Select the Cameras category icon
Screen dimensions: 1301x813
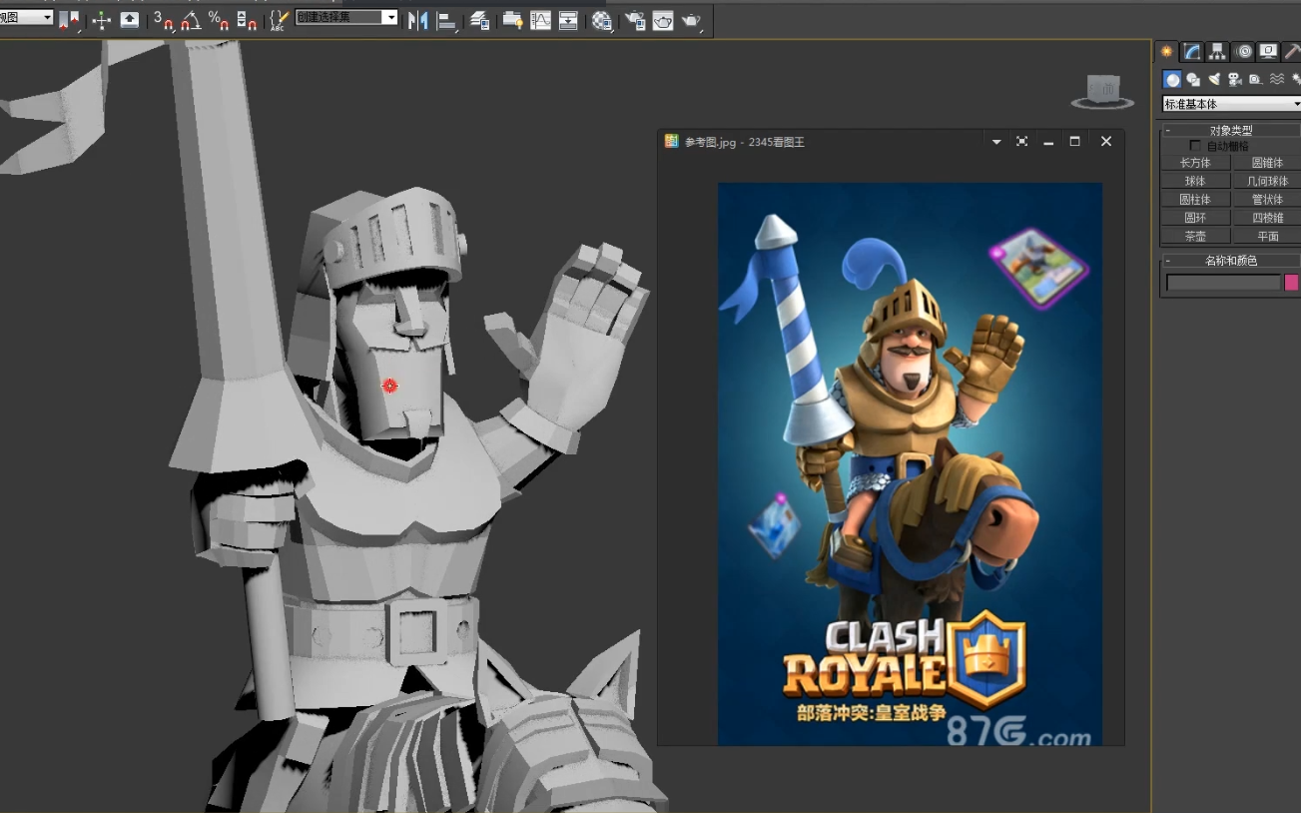click(x=1235, y=79)
